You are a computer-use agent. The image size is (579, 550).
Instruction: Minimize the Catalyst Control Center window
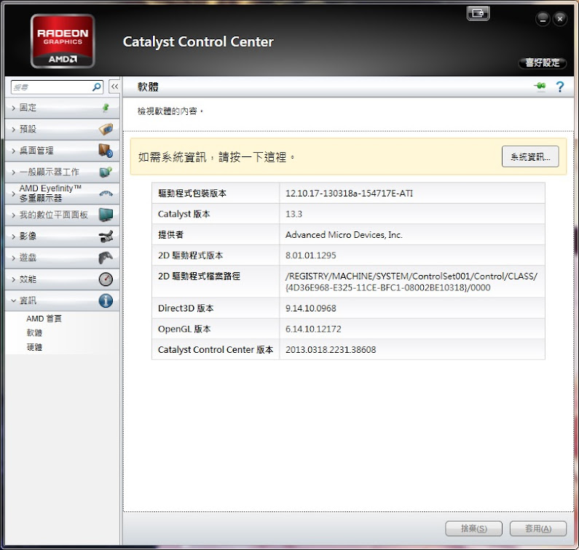pyautogui.click(x=543, y=19)
